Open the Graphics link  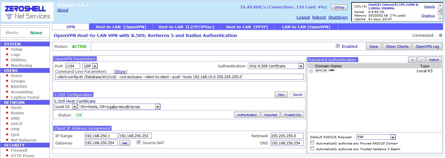click(x=428, y=15)
